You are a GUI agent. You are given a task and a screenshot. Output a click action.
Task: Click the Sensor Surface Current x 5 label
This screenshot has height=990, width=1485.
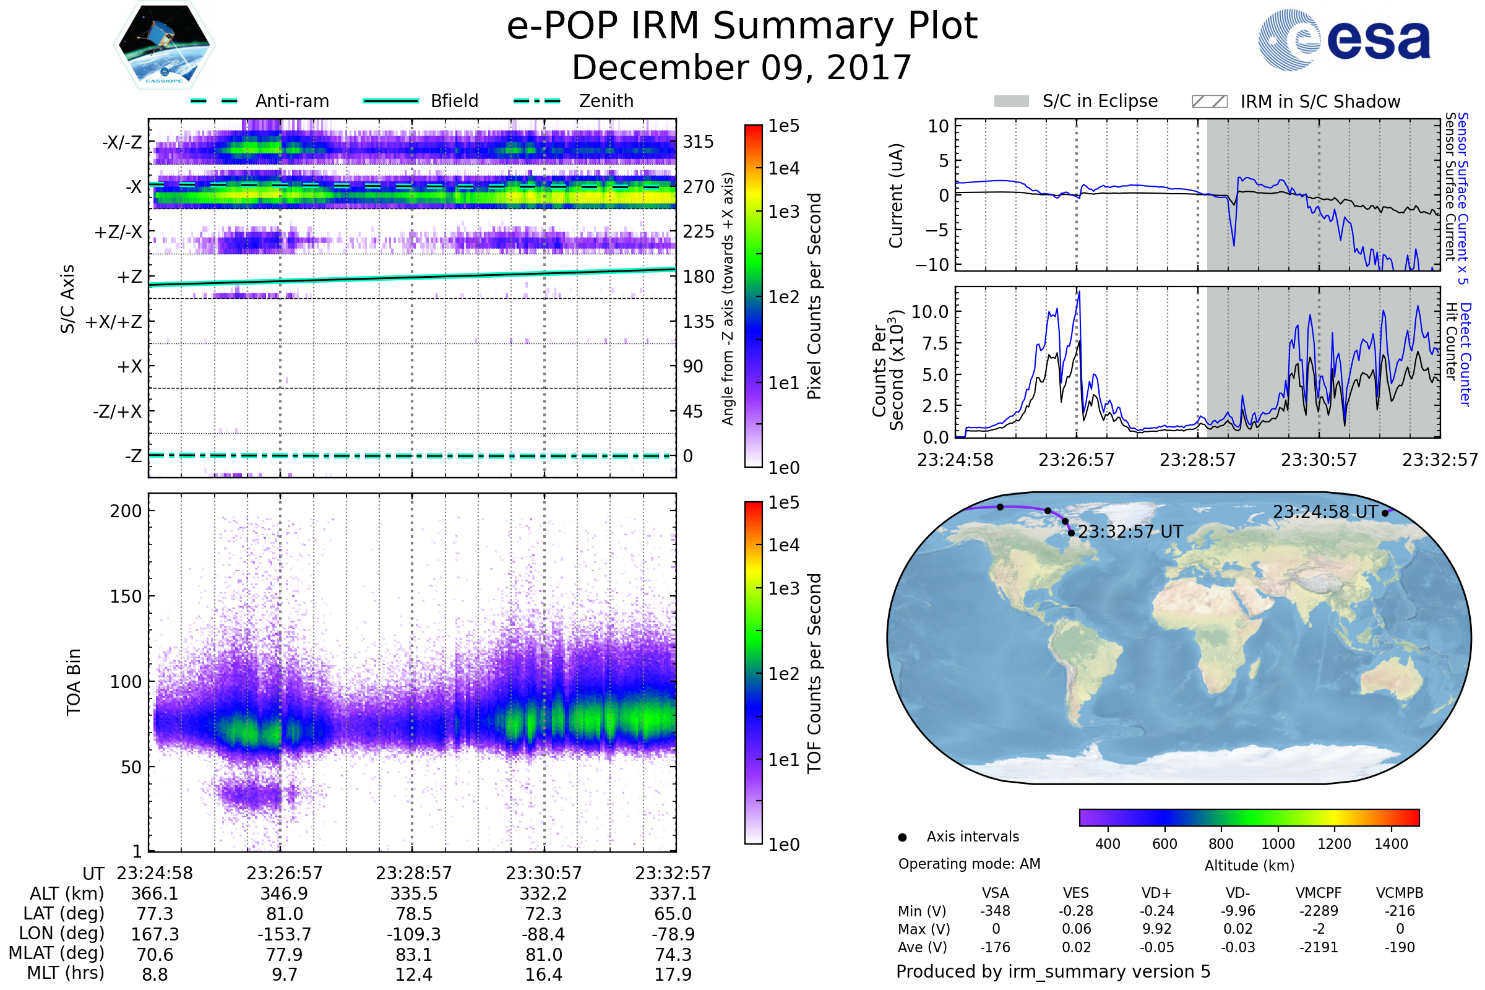[1462, 197]
